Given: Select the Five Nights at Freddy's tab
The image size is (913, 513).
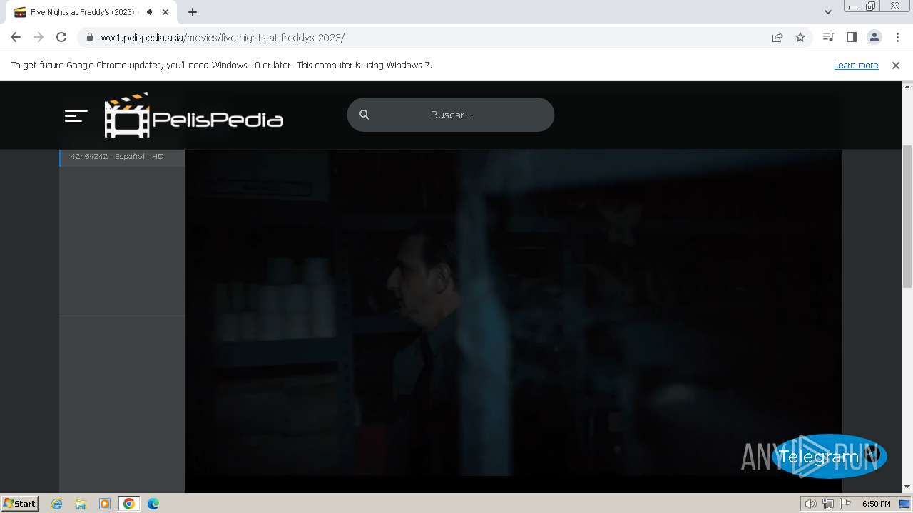Looking at the screenshot, I should click(91, 12).
